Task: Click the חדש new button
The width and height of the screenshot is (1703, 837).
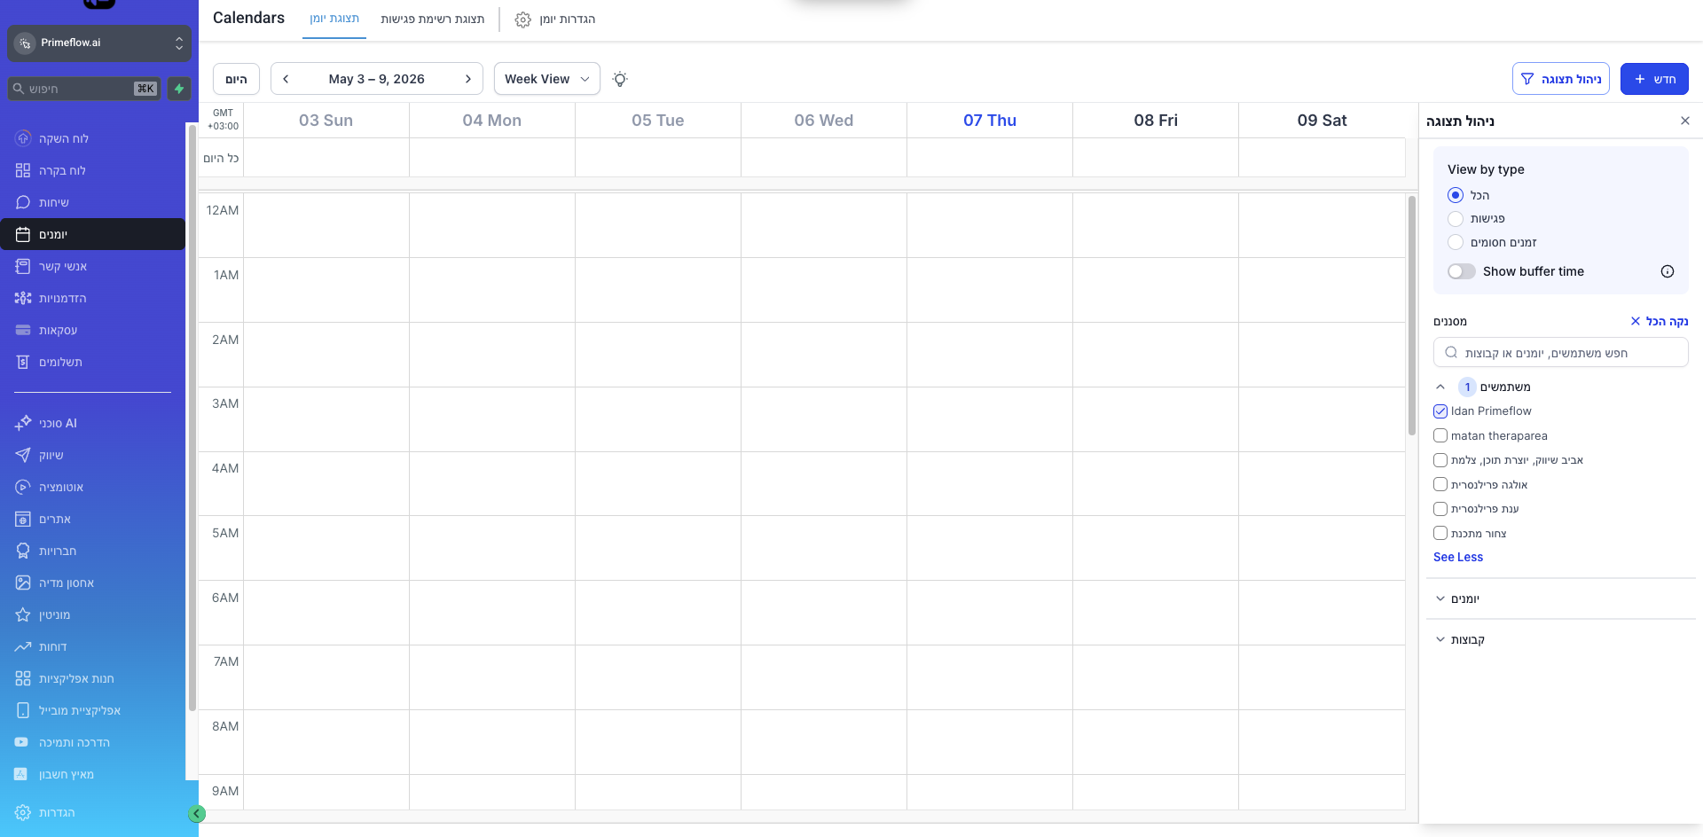Action: tap(1654, 79)
